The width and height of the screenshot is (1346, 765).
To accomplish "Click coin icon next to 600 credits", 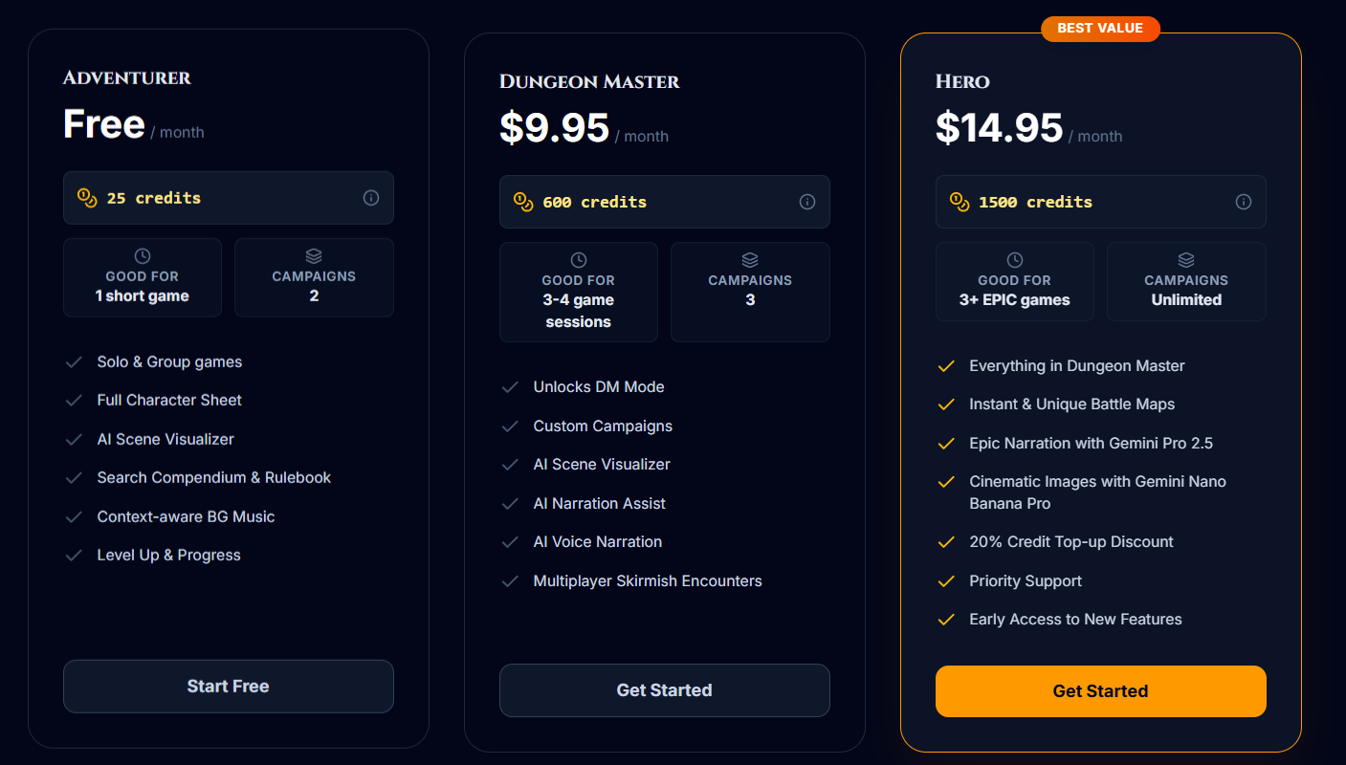I will point(523,202).
